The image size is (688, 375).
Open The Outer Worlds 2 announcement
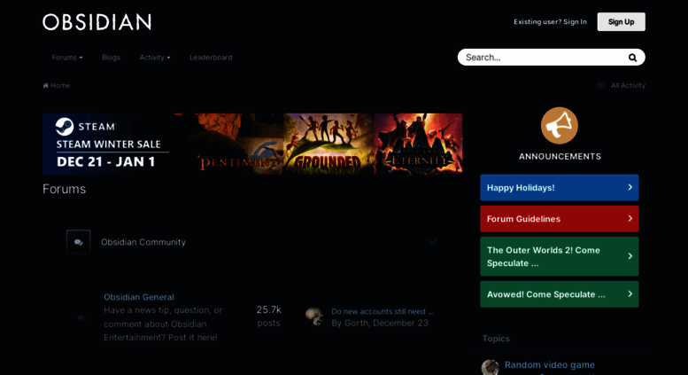click(560, 256)
